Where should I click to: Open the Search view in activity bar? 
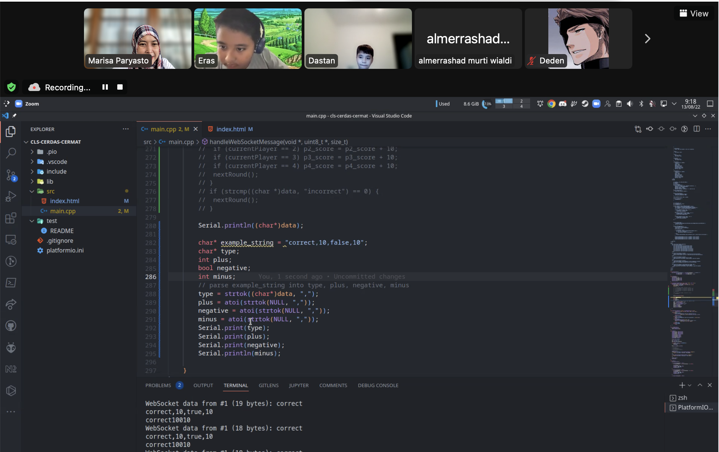(x=11, y=153)
